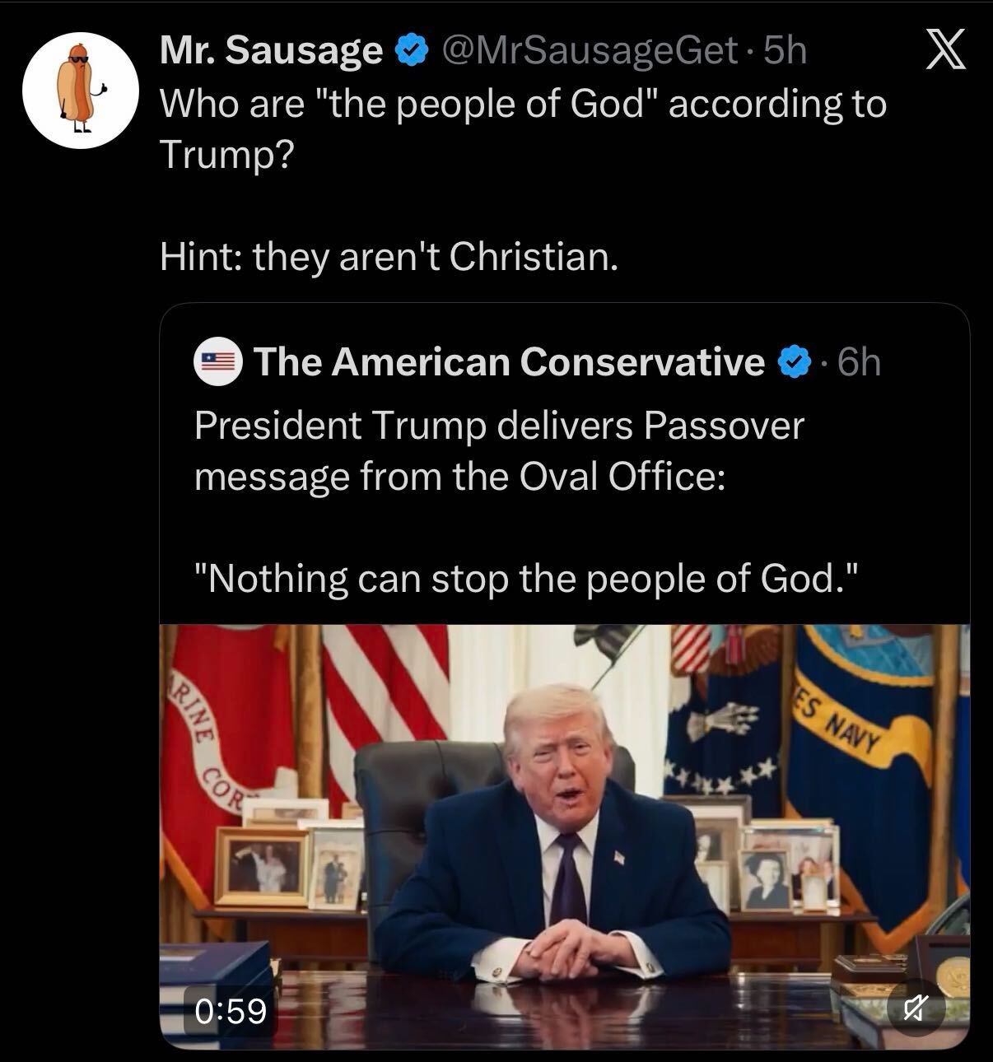
Task: Click the "Nothing can stop the people of God." quote
Action: (x=527, y=579)
